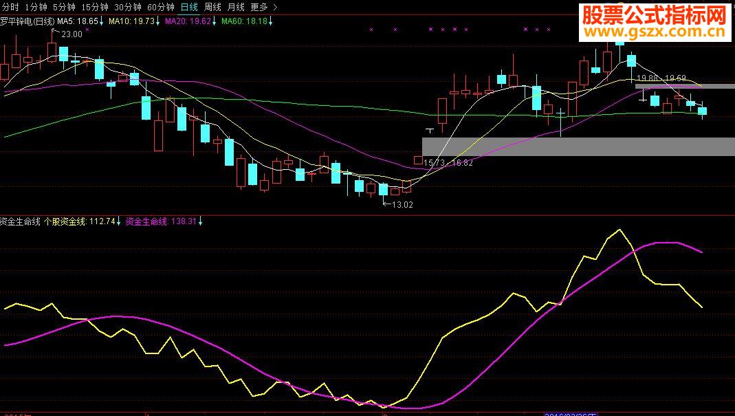This screenshot has height=416, width=735.
Task: Switch to the 周线 weekly chart tab
Action: [x=212, y=7]
